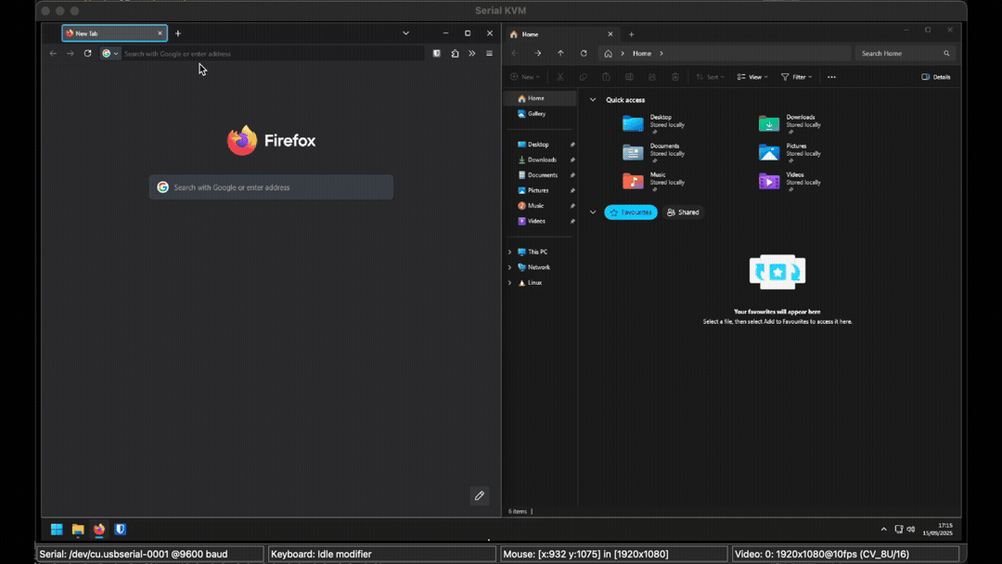1002x564 pixels.
Task: Refresh the File Explorer Home view
Action: click(x=584, y=54)
